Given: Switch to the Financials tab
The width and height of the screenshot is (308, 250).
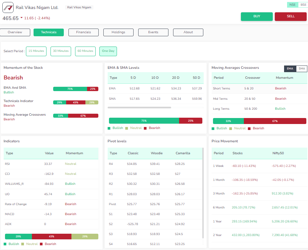Looking at the screenshot, I should click(x=83, y=32).
